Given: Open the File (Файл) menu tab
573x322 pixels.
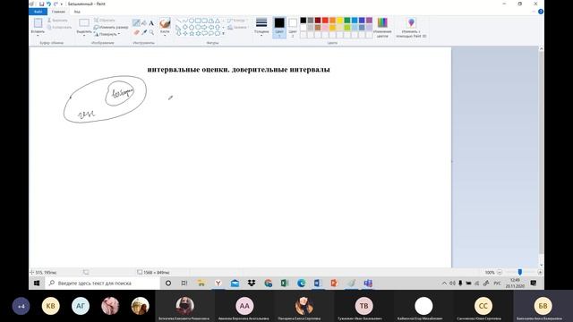Looking at the screenshot, I should pyautogui.click(x=38, y=12).
